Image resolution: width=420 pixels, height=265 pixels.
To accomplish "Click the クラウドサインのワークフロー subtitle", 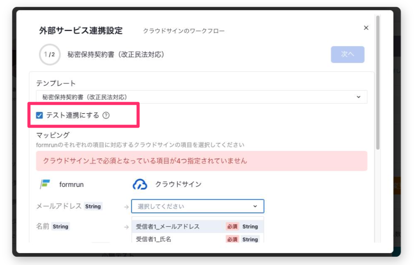I will 184,31.
